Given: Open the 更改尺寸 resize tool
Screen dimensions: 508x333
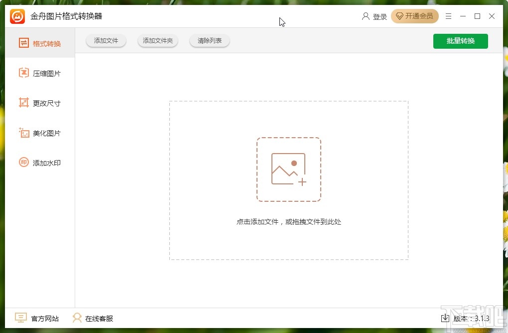Looking at the screenshot, I should click(x=40, y=103).
